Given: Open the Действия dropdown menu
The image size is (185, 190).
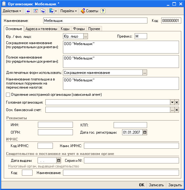Looking at the screenshot, I should coord(12,11).
